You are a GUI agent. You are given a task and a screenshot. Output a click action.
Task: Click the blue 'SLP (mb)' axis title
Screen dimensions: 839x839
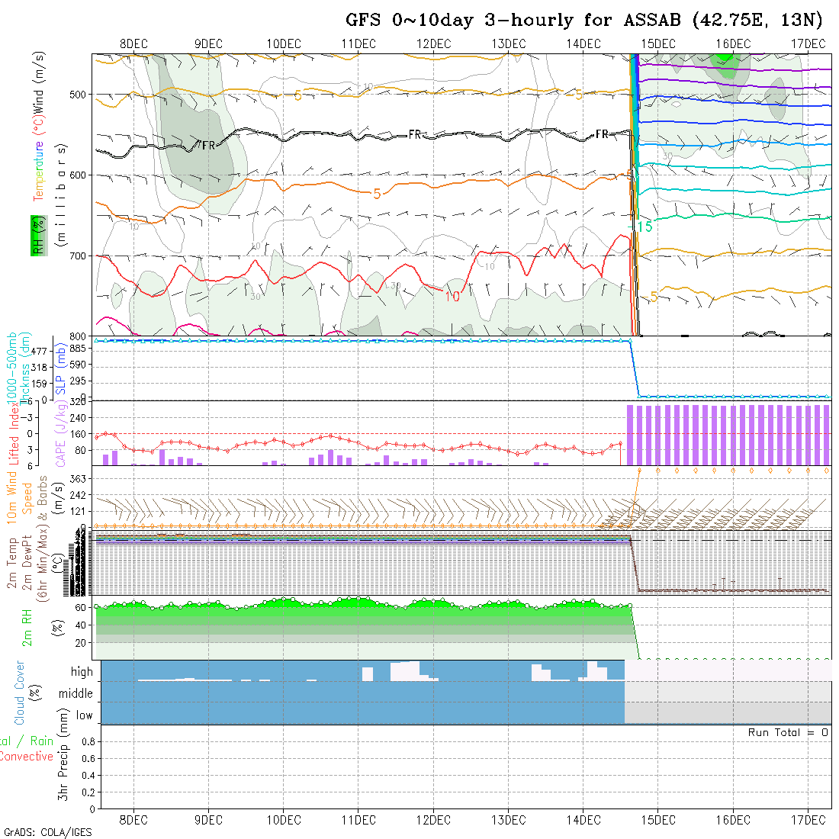[60, 368]
